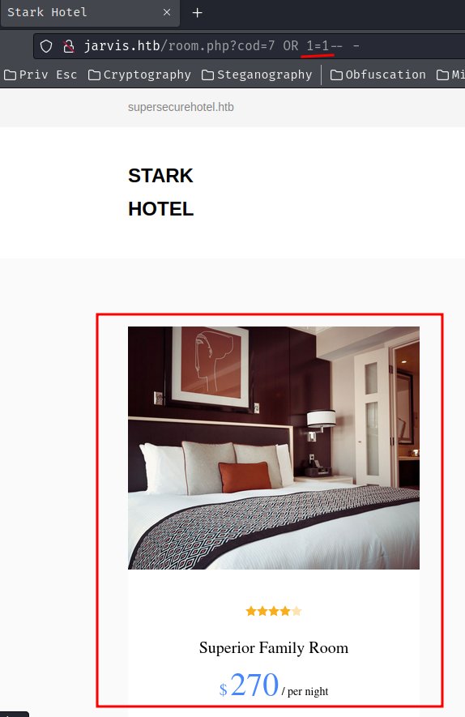The height and width of the screenshot is (717, 465).
Task: Expand the Steganography bookmarks folder
Action: [257, 75]
